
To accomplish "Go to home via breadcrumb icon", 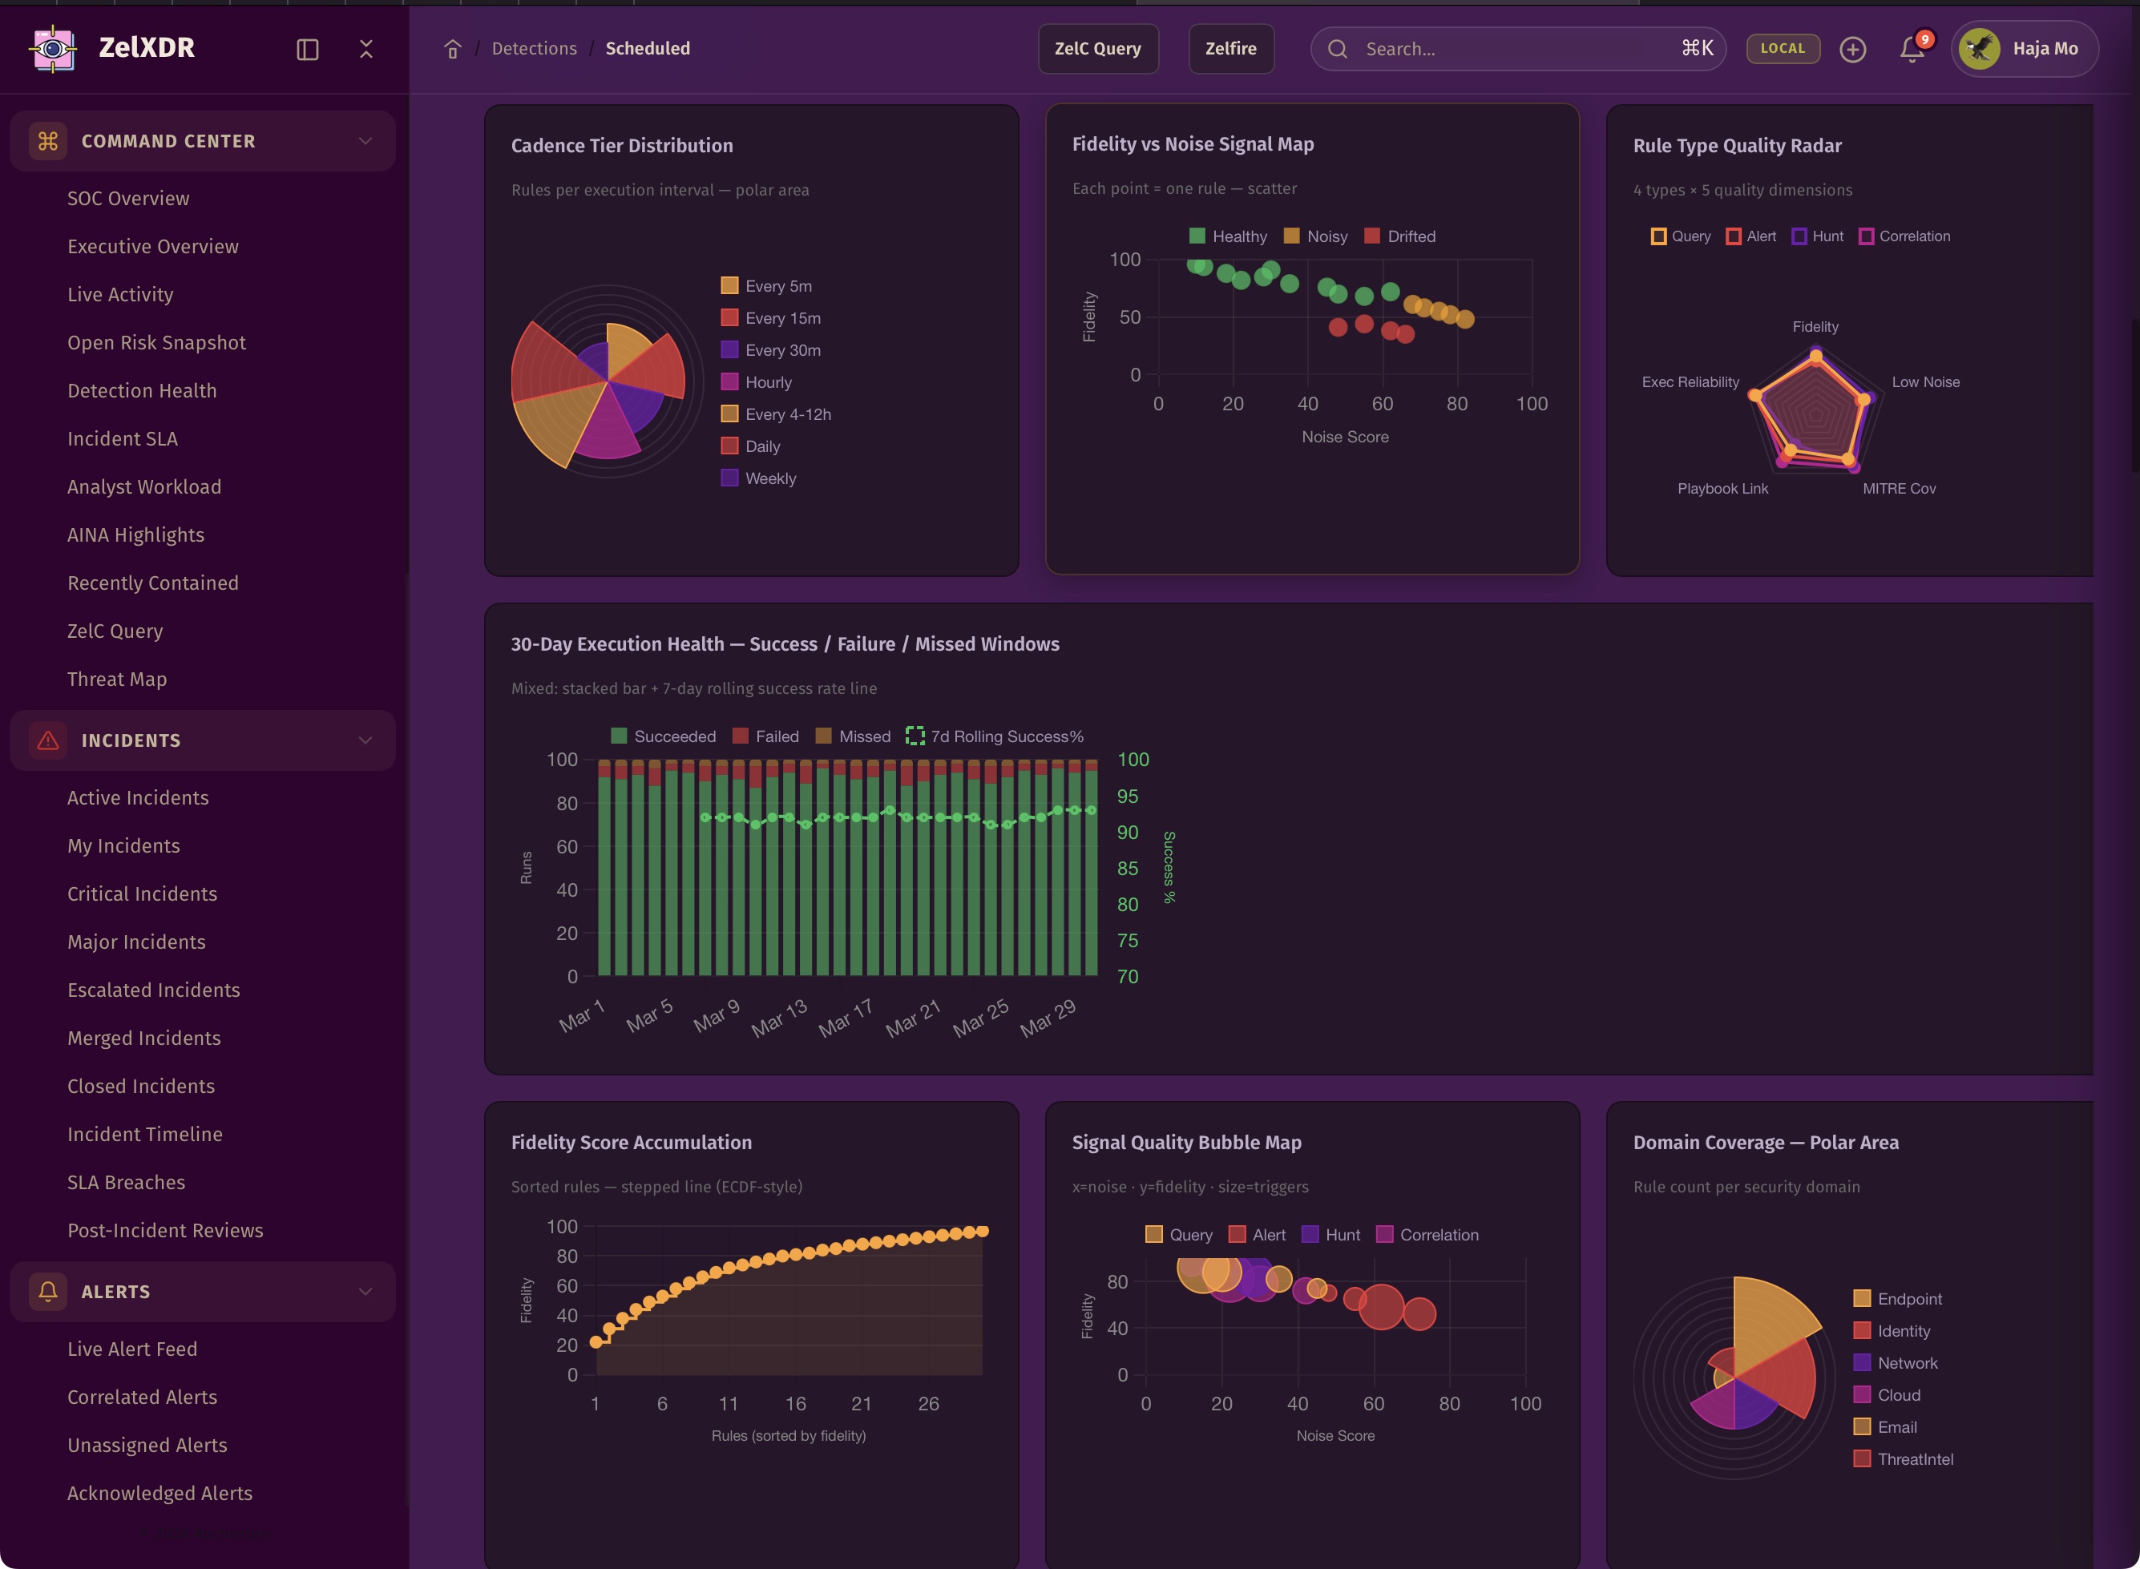I will point(453,50).
